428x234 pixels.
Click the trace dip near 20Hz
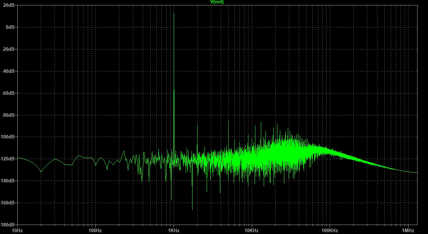pos(40,172)
